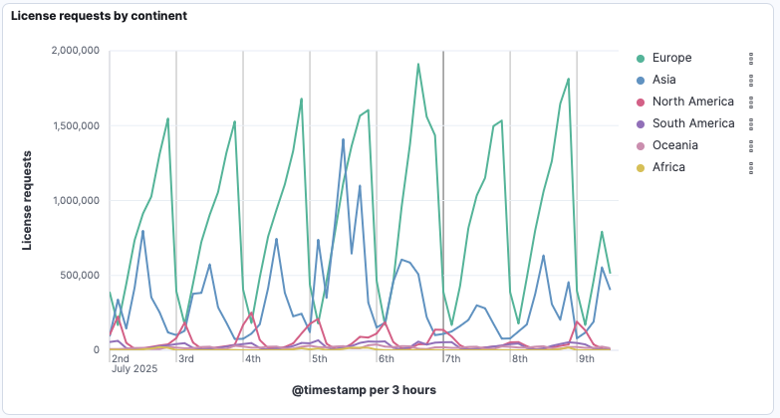
Task: Open options menu for Europe legend entry
Action: click(750, 58)
